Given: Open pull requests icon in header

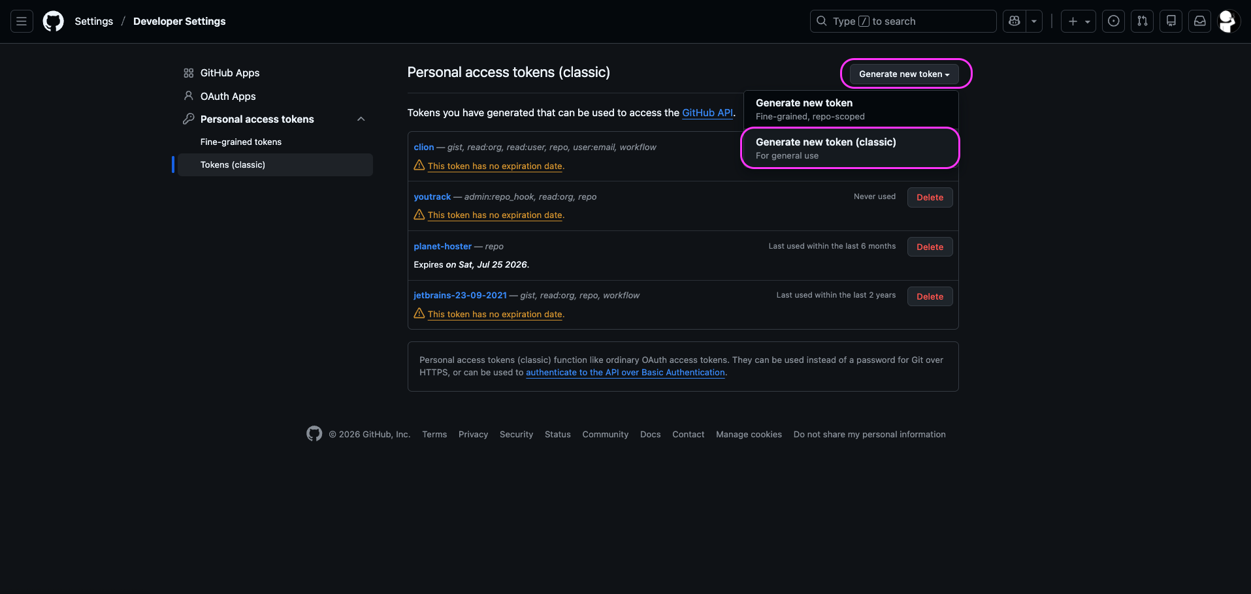Looking at the screenshot, I should tap(1142, 22).
